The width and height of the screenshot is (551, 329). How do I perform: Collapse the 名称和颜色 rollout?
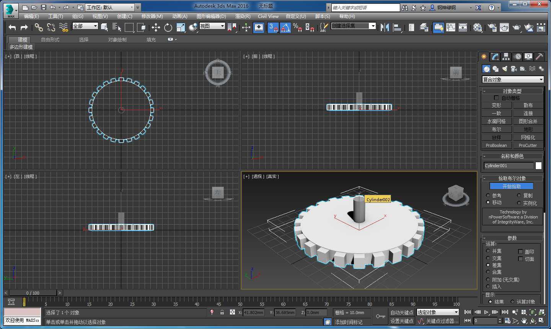[512, 156]
